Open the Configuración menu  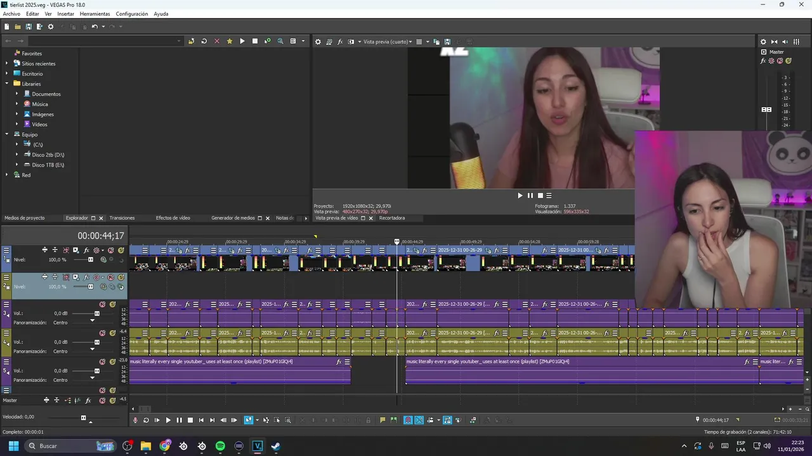pyautogui.click(x=132, y=14)
